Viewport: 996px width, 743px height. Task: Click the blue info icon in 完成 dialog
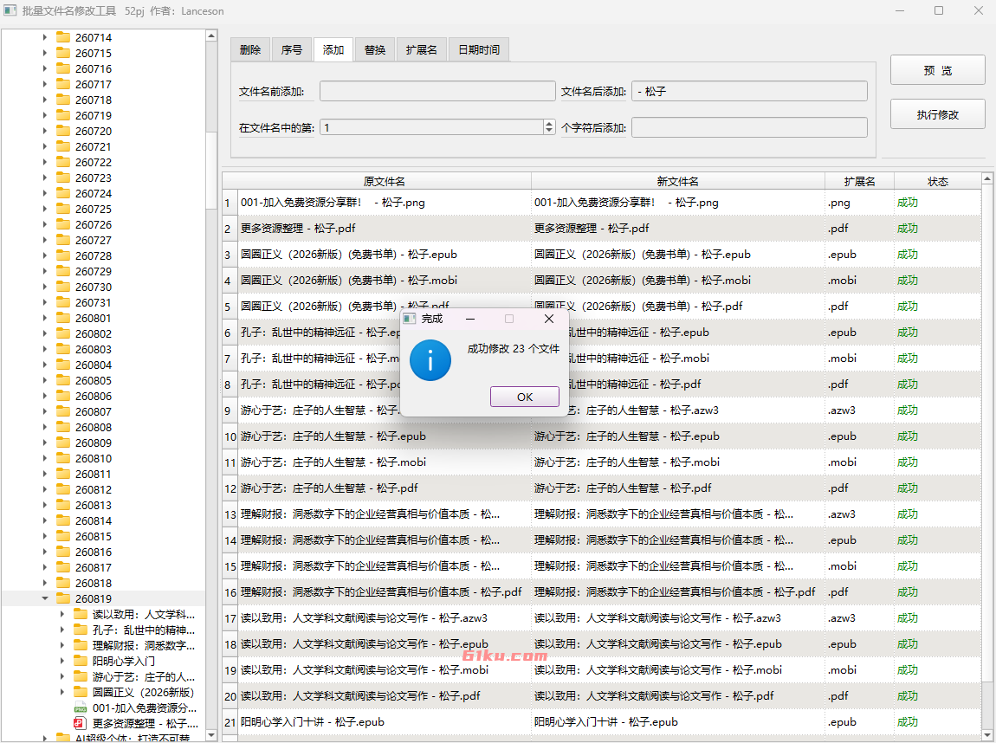[x=430, y=360]
